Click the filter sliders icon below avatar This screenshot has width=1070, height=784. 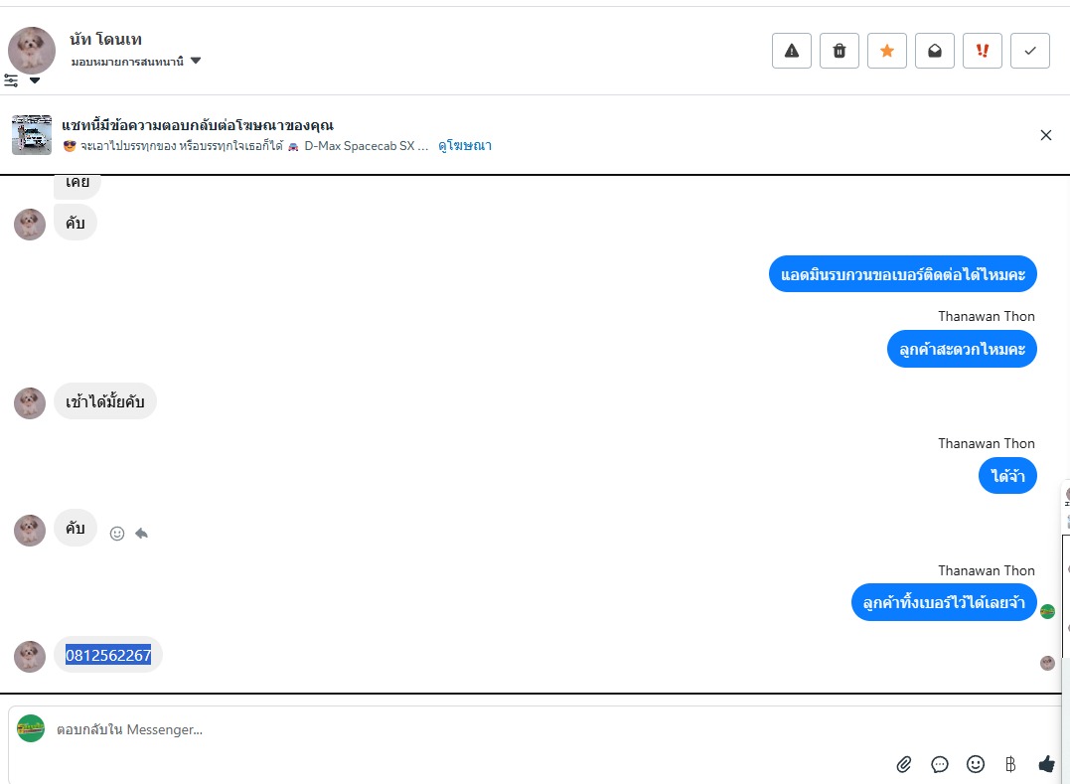[12, 80]
